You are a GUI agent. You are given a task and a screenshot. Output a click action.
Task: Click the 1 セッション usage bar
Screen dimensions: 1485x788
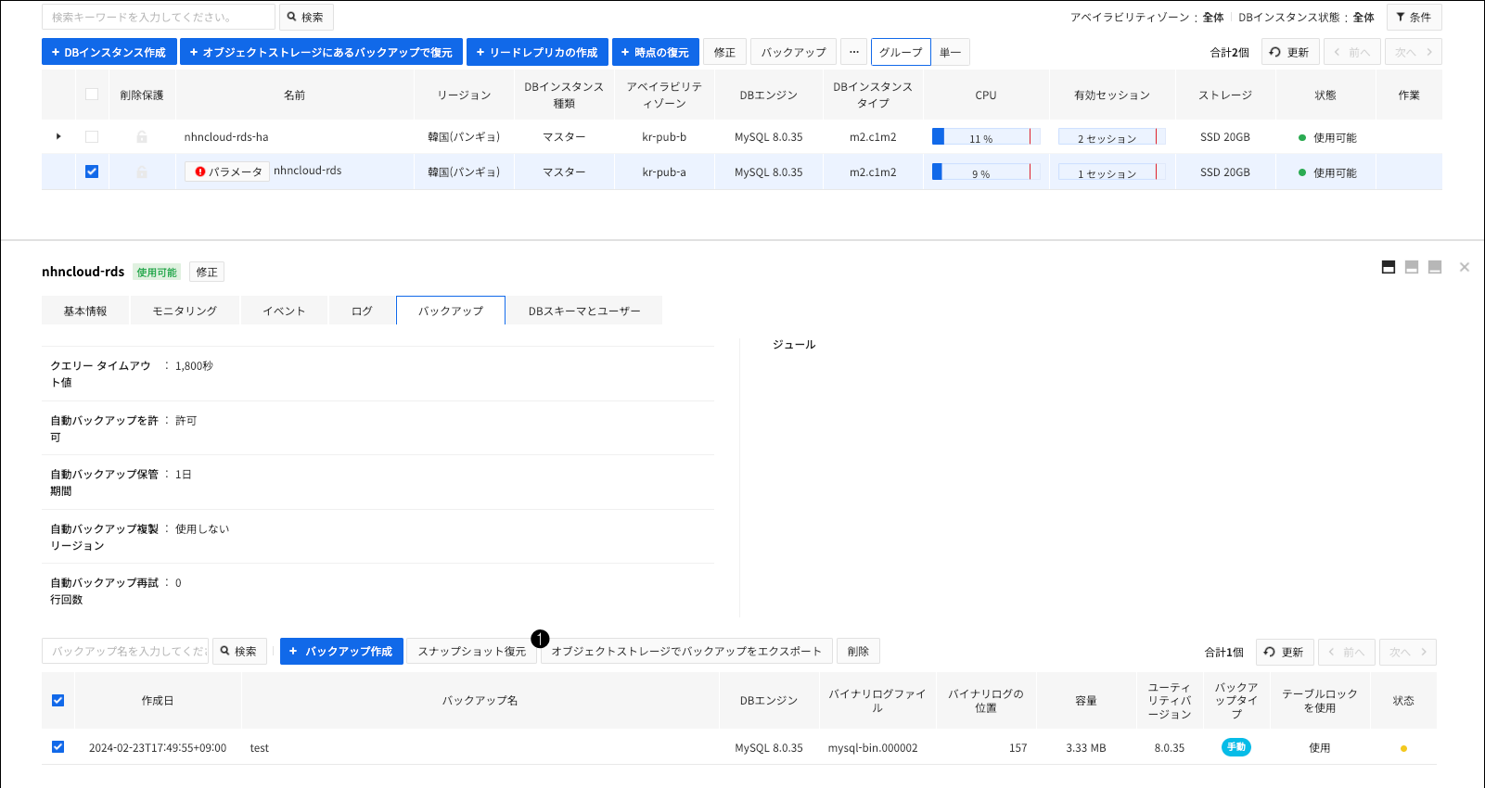(1111, 172)
